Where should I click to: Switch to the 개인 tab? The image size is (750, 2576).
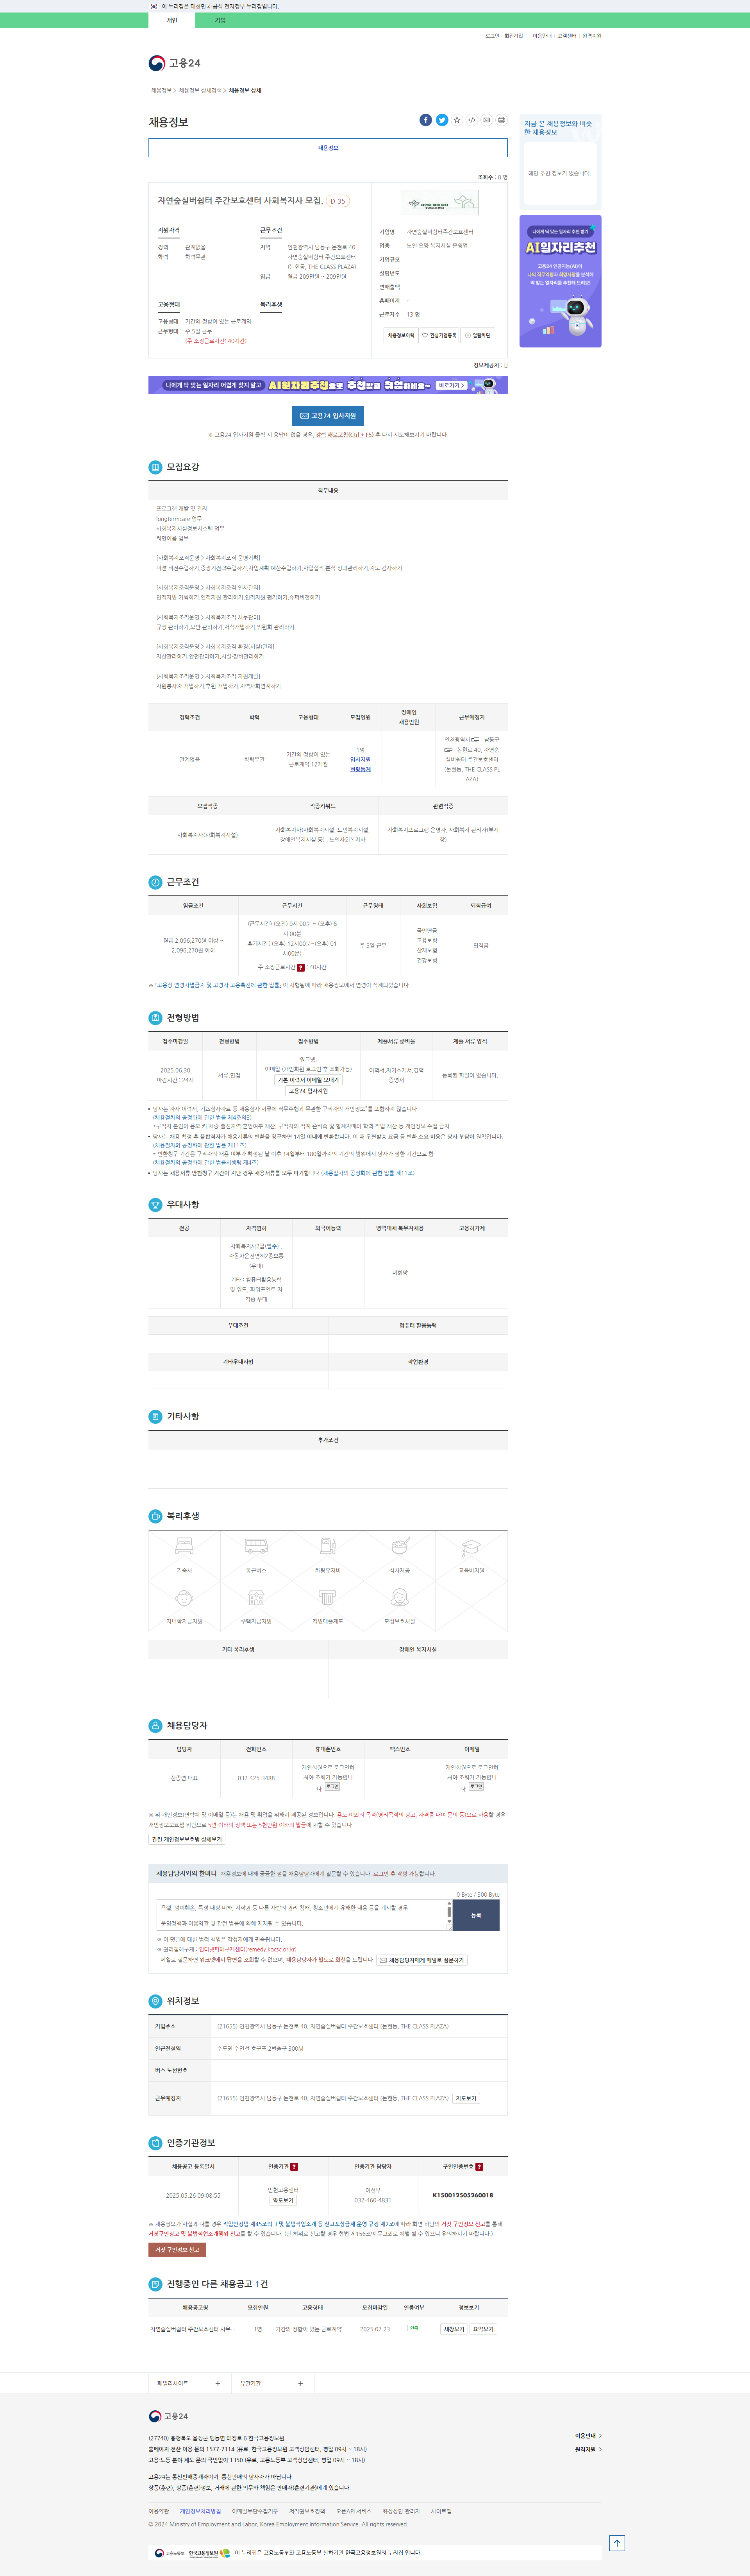pyautogui.click(x=172, y=20)
